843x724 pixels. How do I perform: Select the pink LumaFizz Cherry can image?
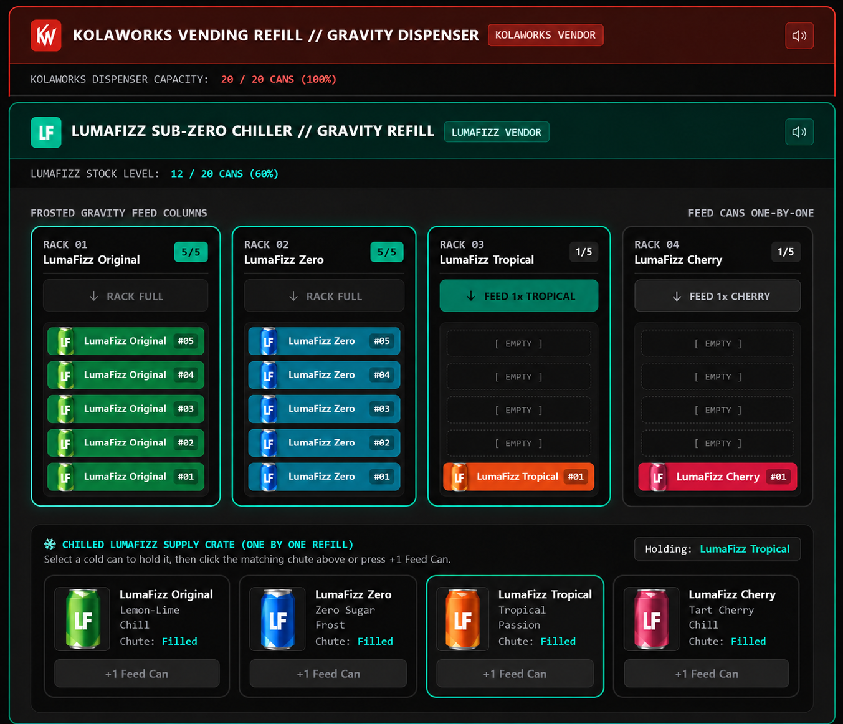651,619
